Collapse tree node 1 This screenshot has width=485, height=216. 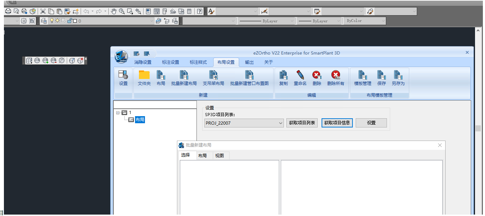(118, 113)
